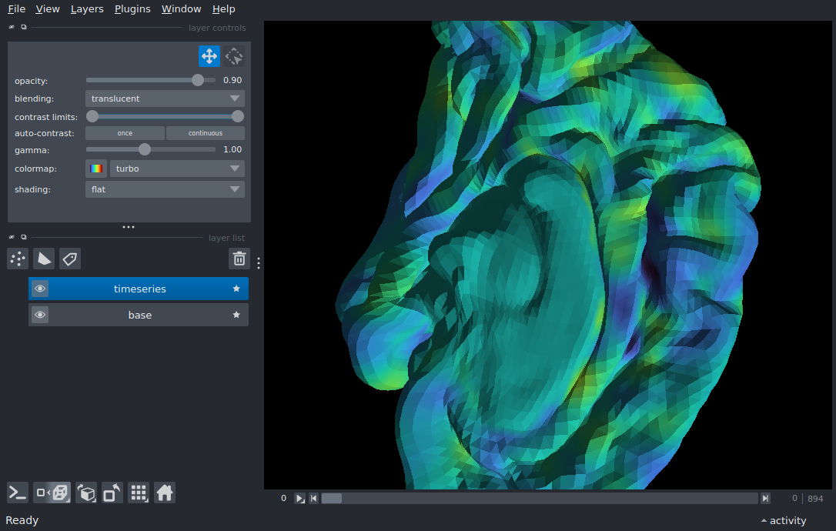Delete selected layer with trash icon
This screenshot has height=531, width=836.
[x=239, y=259]
